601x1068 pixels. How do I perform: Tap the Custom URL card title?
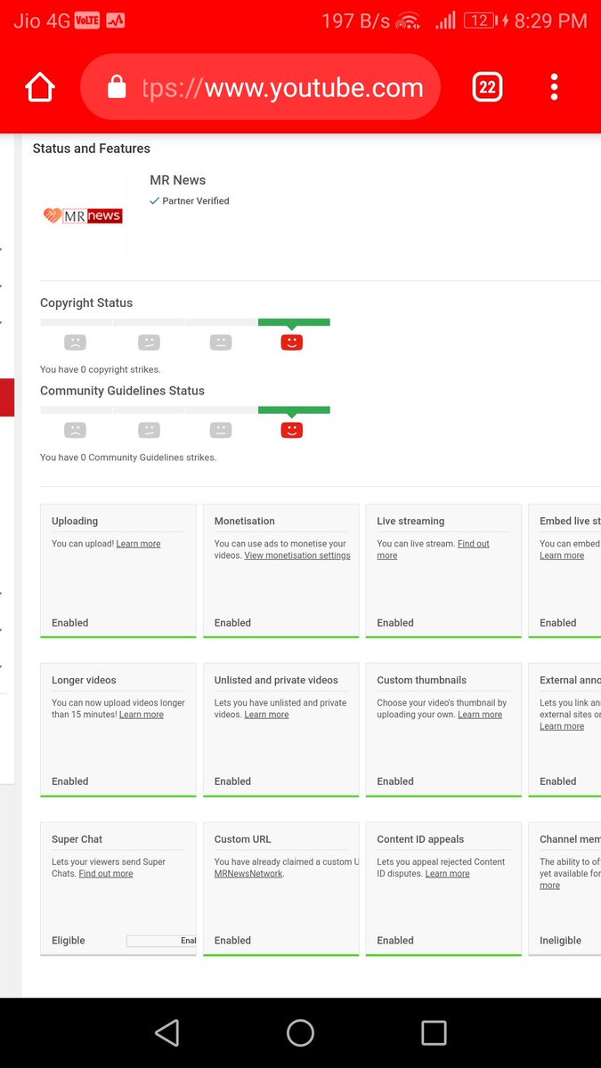click(x=243, y=839)
